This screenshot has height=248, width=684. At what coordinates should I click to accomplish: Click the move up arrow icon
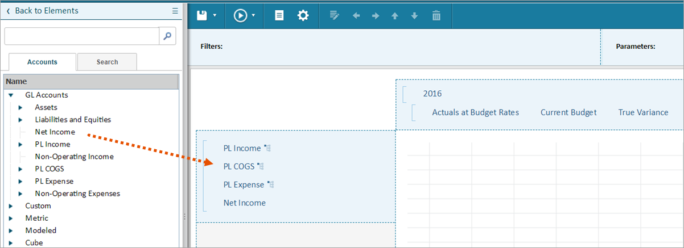[x=395, y=16]
